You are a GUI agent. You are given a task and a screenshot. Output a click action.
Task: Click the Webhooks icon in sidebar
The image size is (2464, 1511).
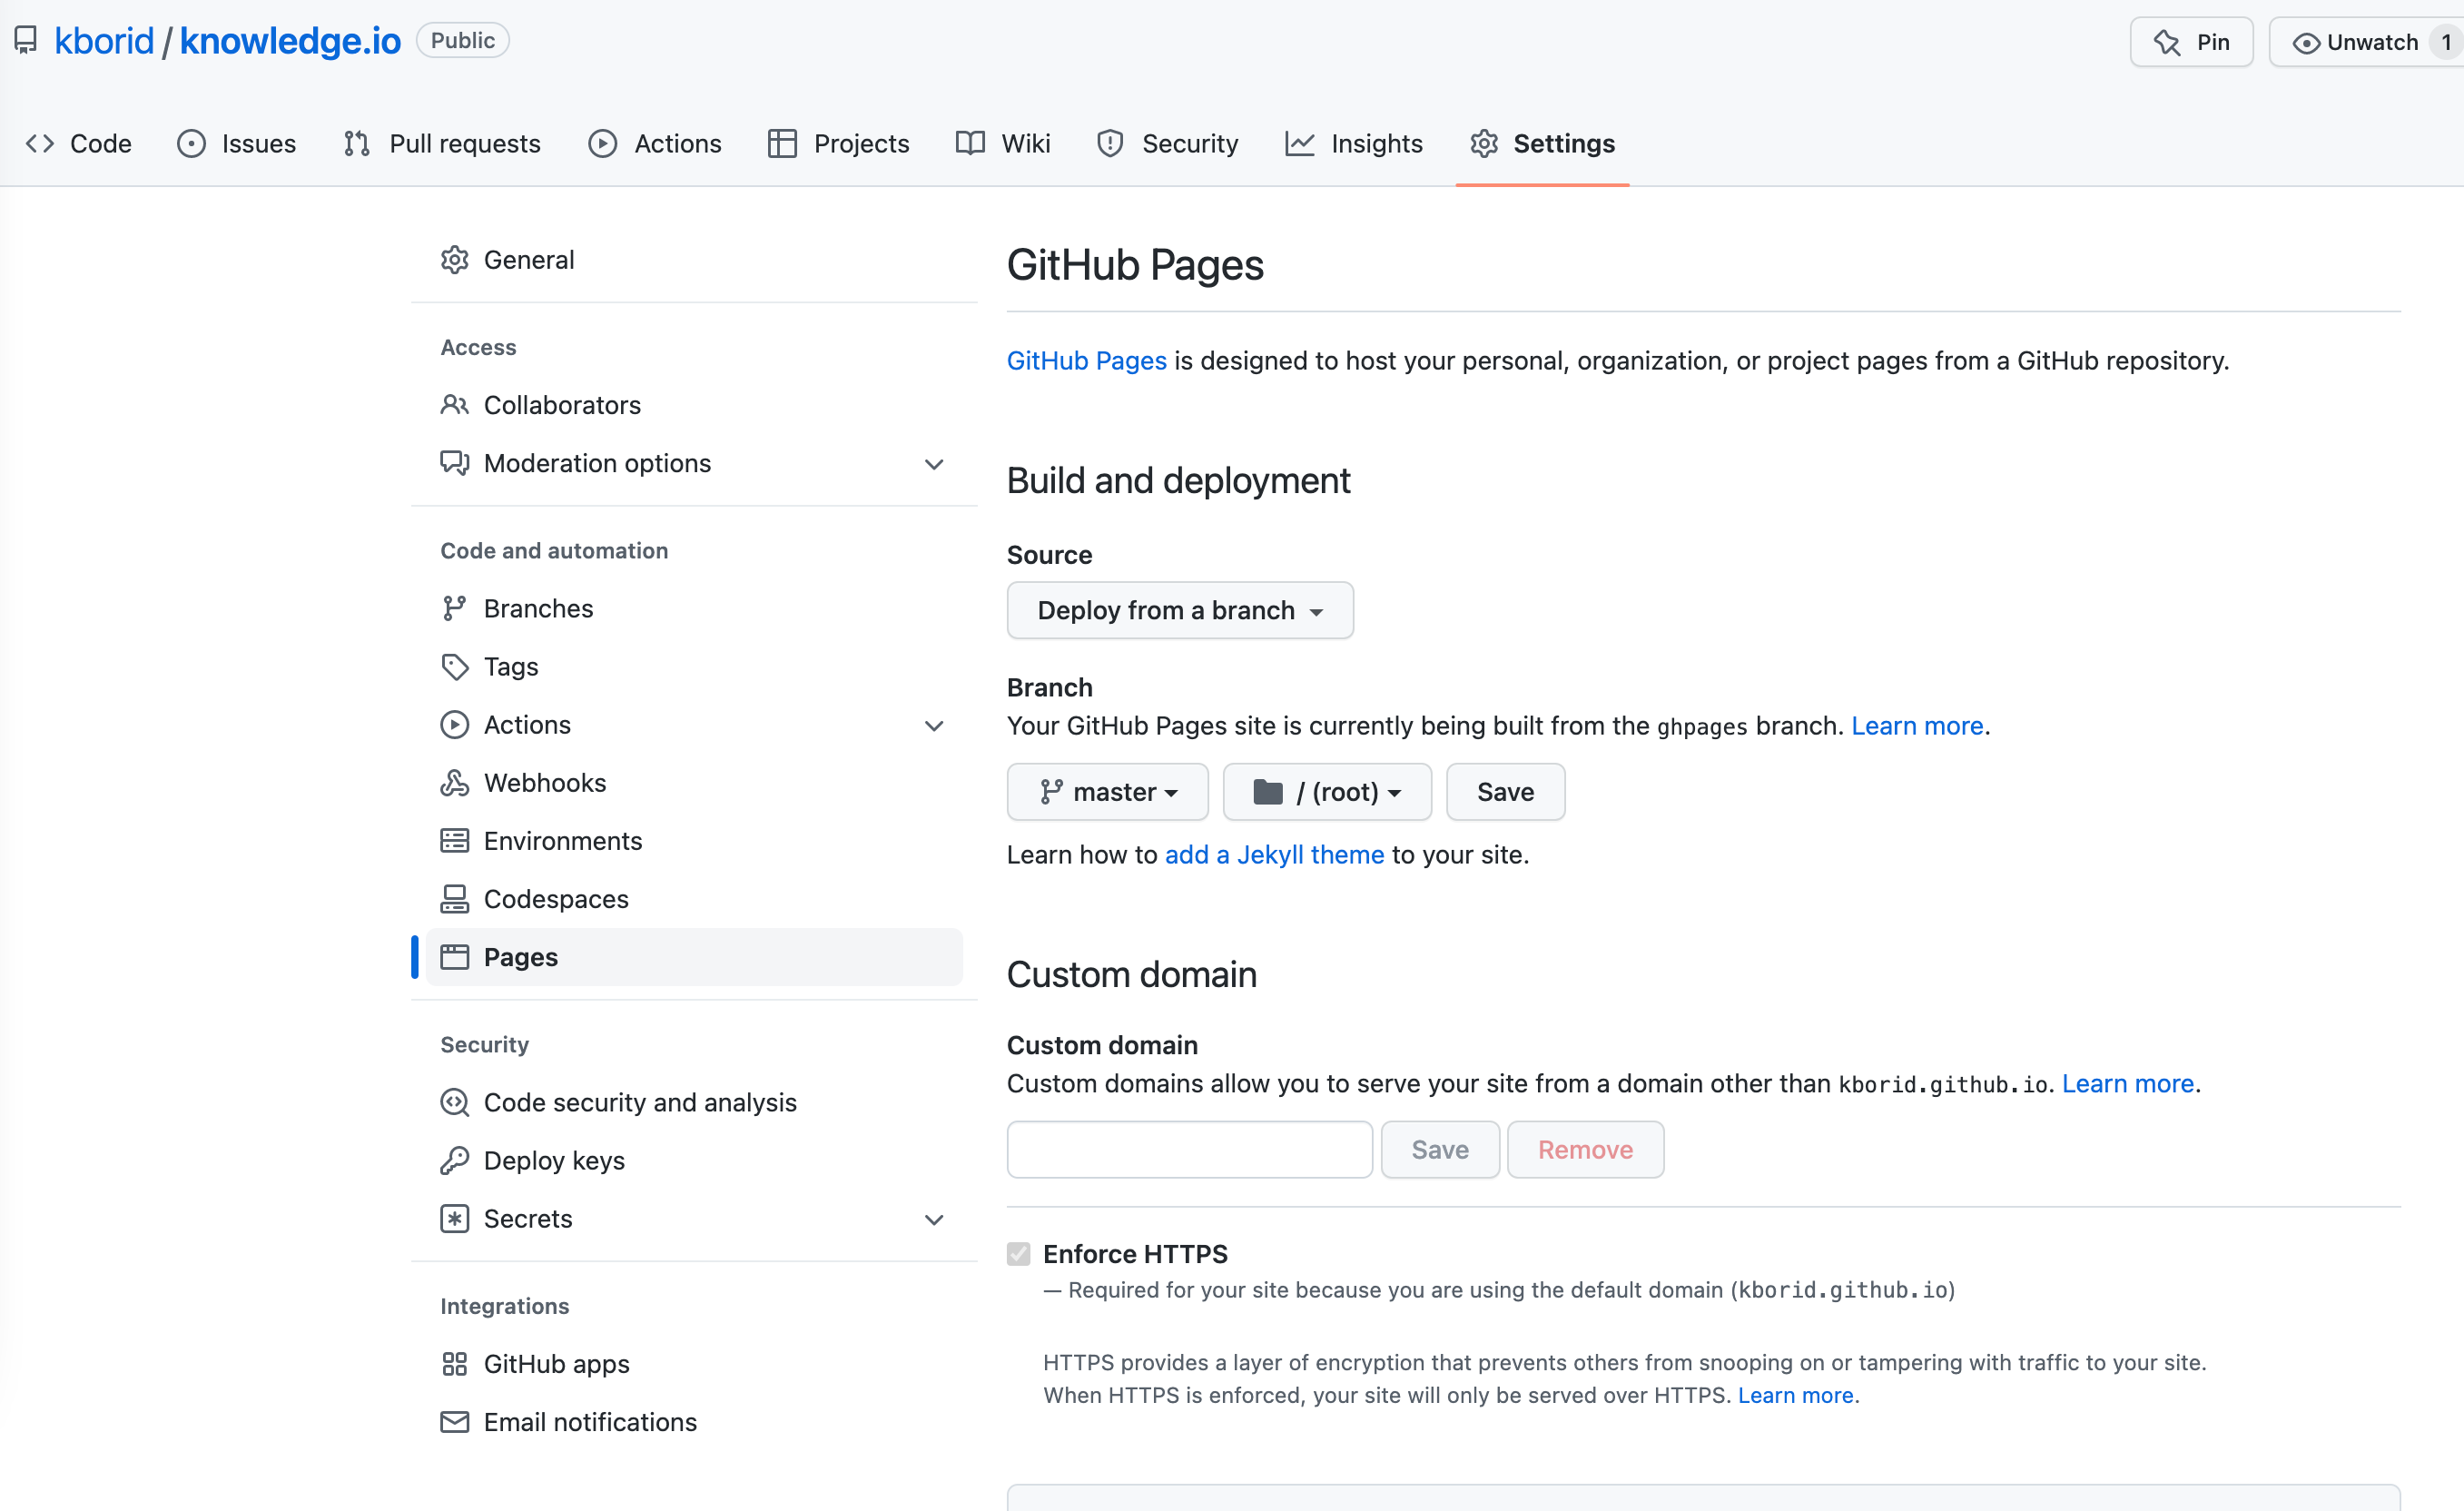(454, 783)
